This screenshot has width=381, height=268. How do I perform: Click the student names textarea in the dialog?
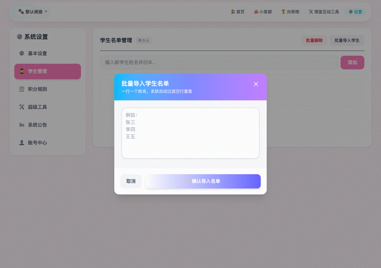tap(190, 133)
